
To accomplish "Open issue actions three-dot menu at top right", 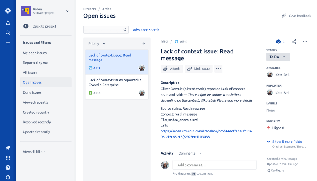I will click(x=305, y=42).
